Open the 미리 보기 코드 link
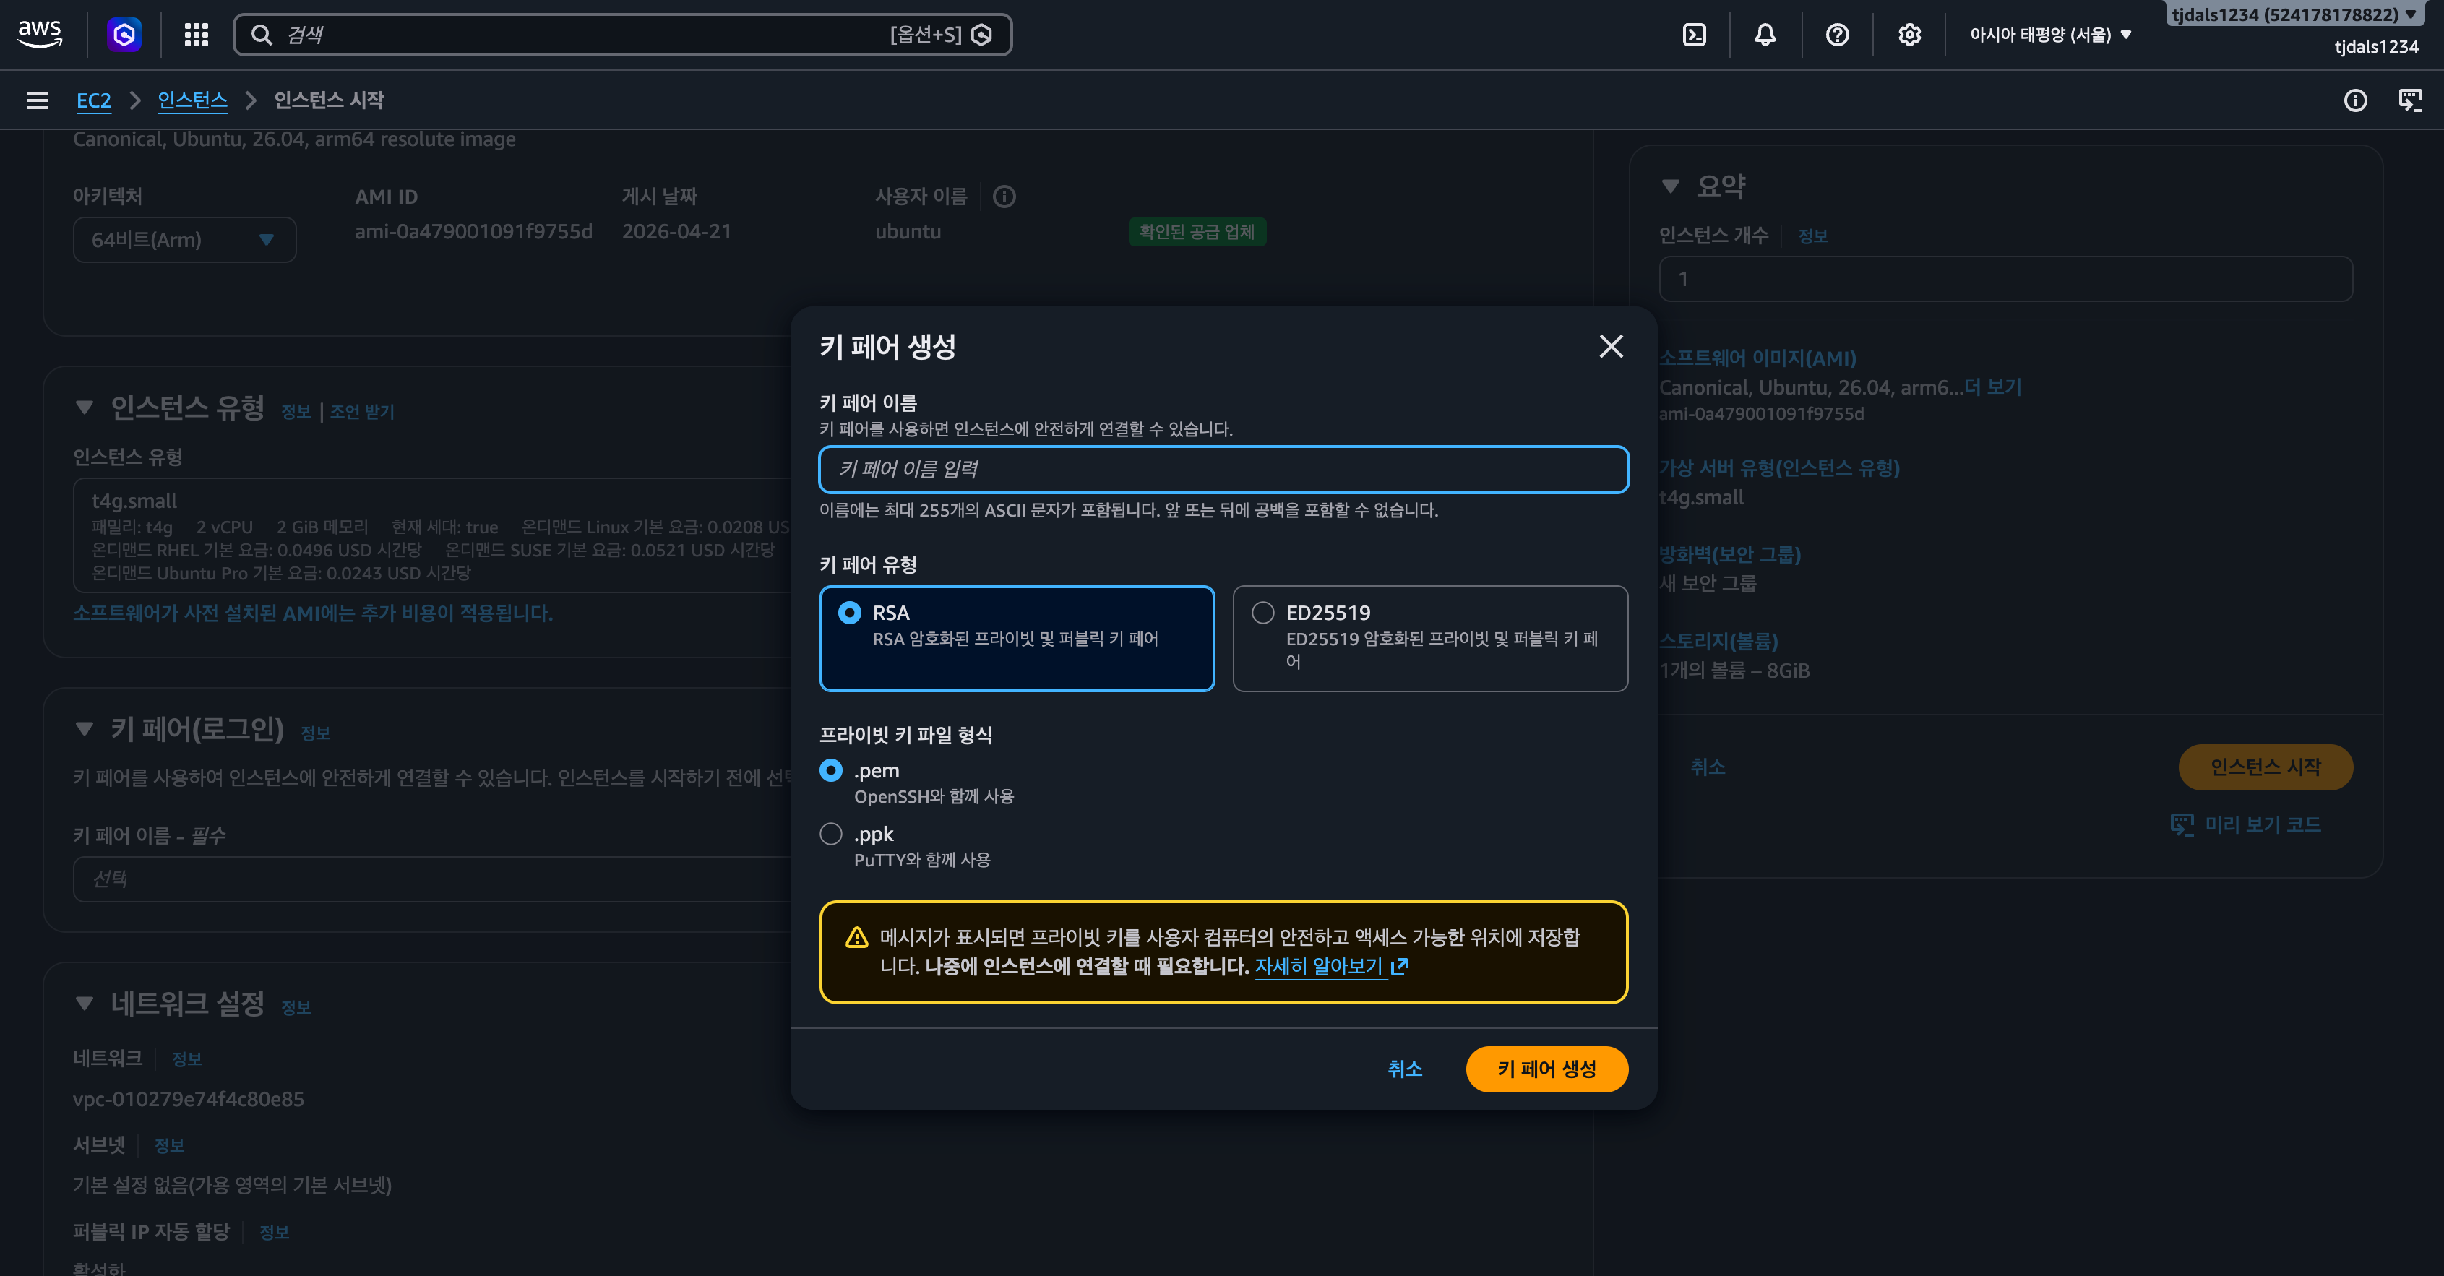2444x1276 pixels. [x=2246, y=824]
